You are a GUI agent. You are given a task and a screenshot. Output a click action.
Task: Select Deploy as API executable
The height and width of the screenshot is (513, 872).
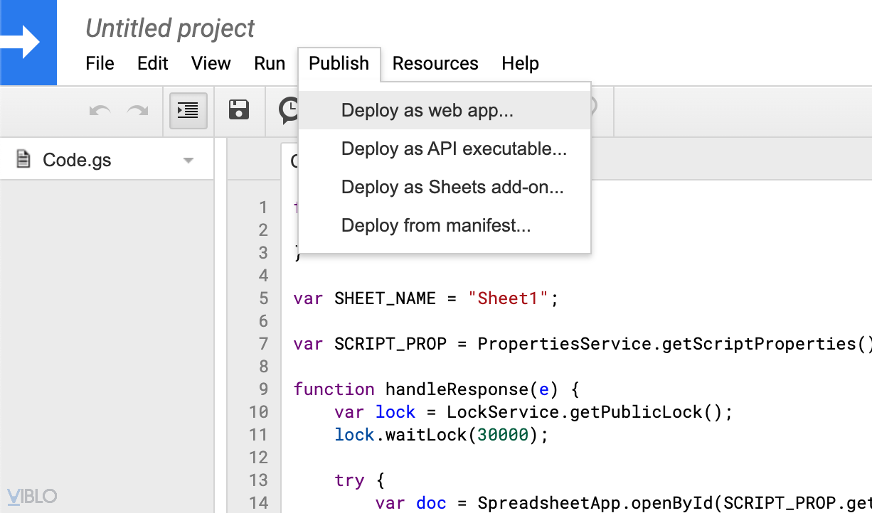click(454, 149)
